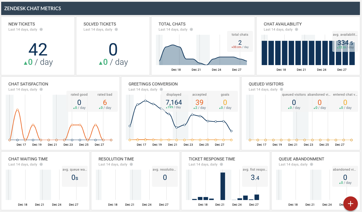362x212 pixels.
Task: Click the accepted greetings value 39
Action: pyautogui.click(x=199, y=103)
